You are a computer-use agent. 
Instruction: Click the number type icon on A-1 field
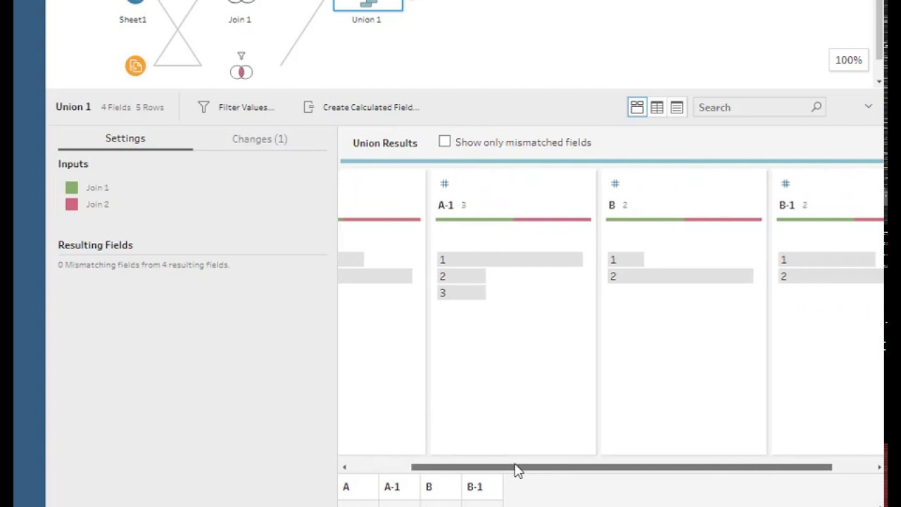click(444, 184)
